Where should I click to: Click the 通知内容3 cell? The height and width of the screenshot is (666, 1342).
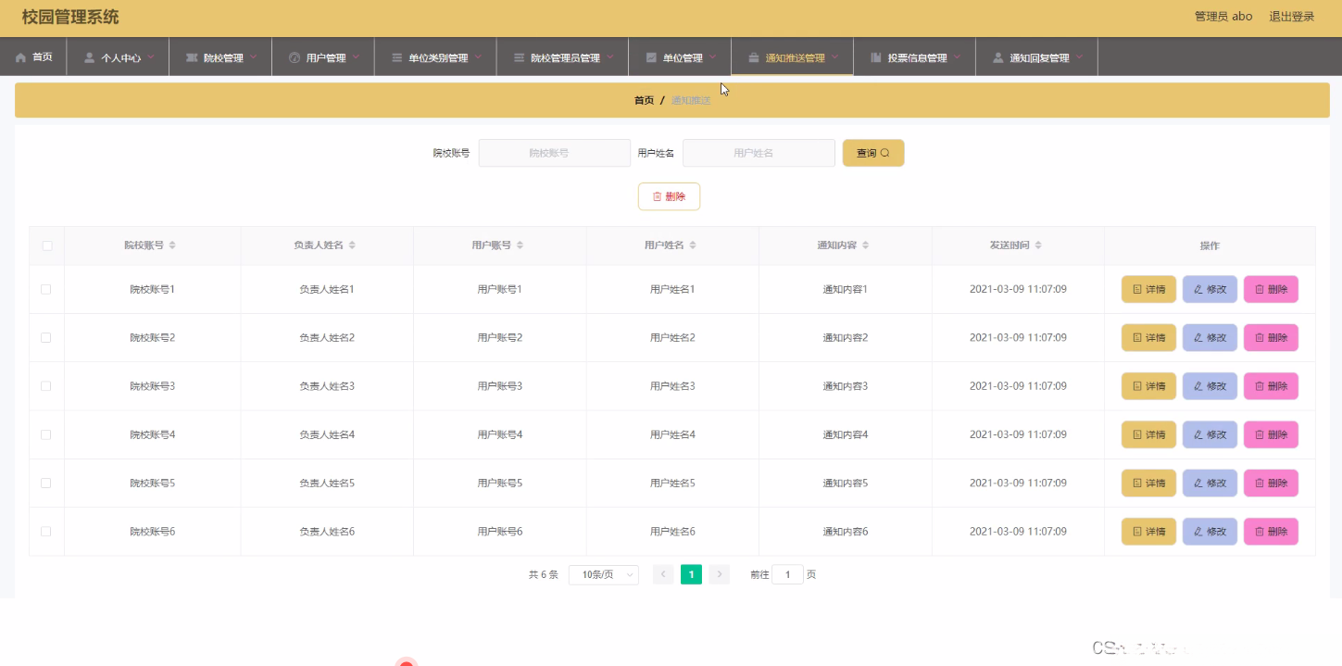(846, 386)
